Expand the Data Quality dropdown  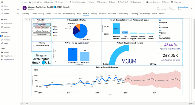coord(143,2)
